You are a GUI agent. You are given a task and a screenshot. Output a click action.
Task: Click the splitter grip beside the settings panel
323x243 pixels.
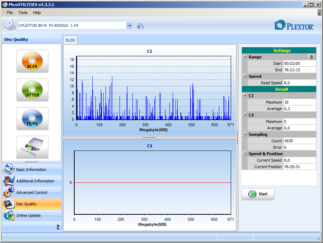[x=238, y=137]
